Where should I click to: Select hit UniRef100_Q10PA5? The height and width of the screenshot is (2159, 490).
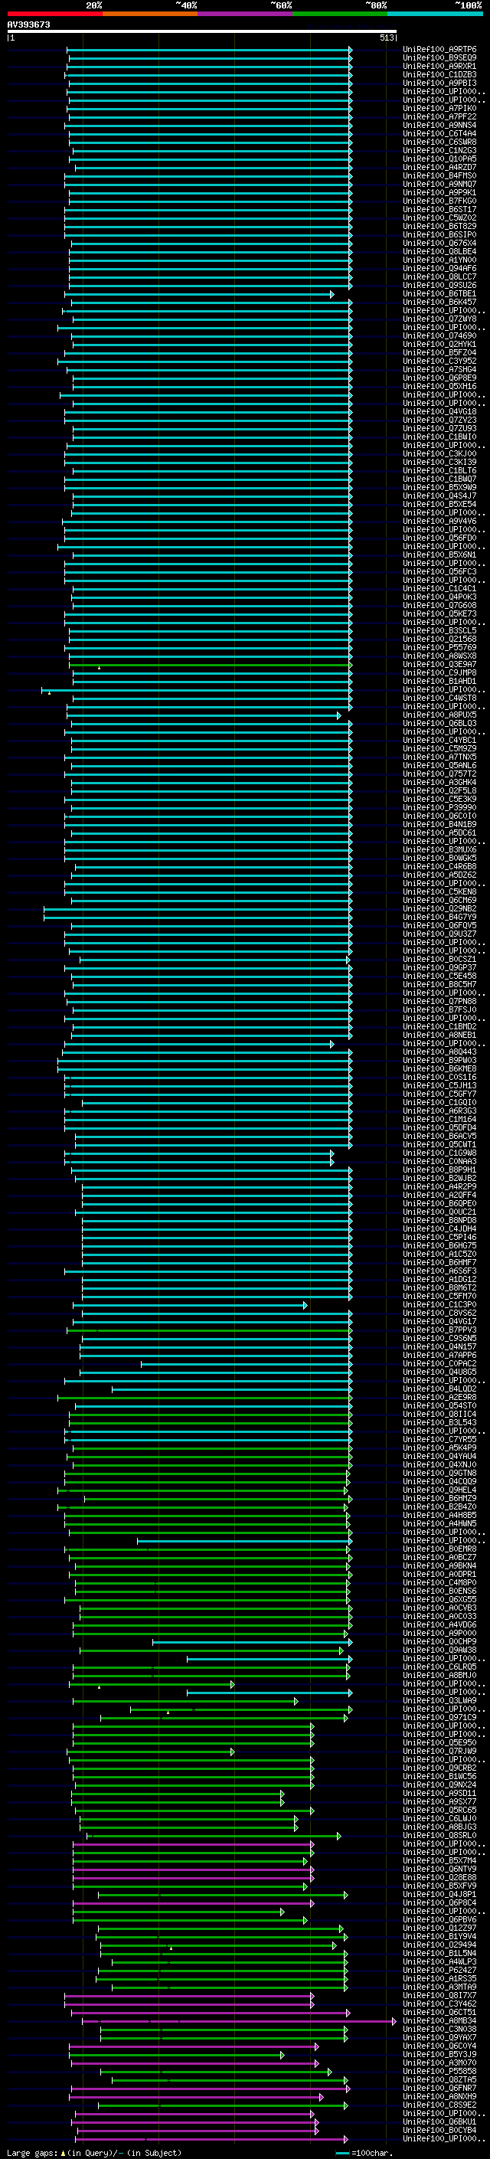(x=439, y=159)
